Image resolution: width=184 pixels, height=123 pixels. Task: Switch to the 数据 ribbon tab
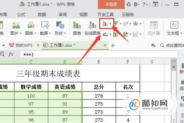pyautogui.click(x=42, y=15)
